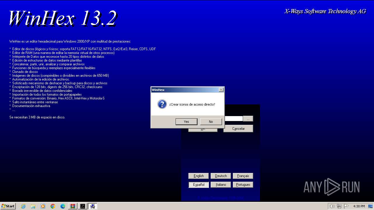Click the Action Center flag icon
The image size is (374, 210).
click(x=346, y=206)
